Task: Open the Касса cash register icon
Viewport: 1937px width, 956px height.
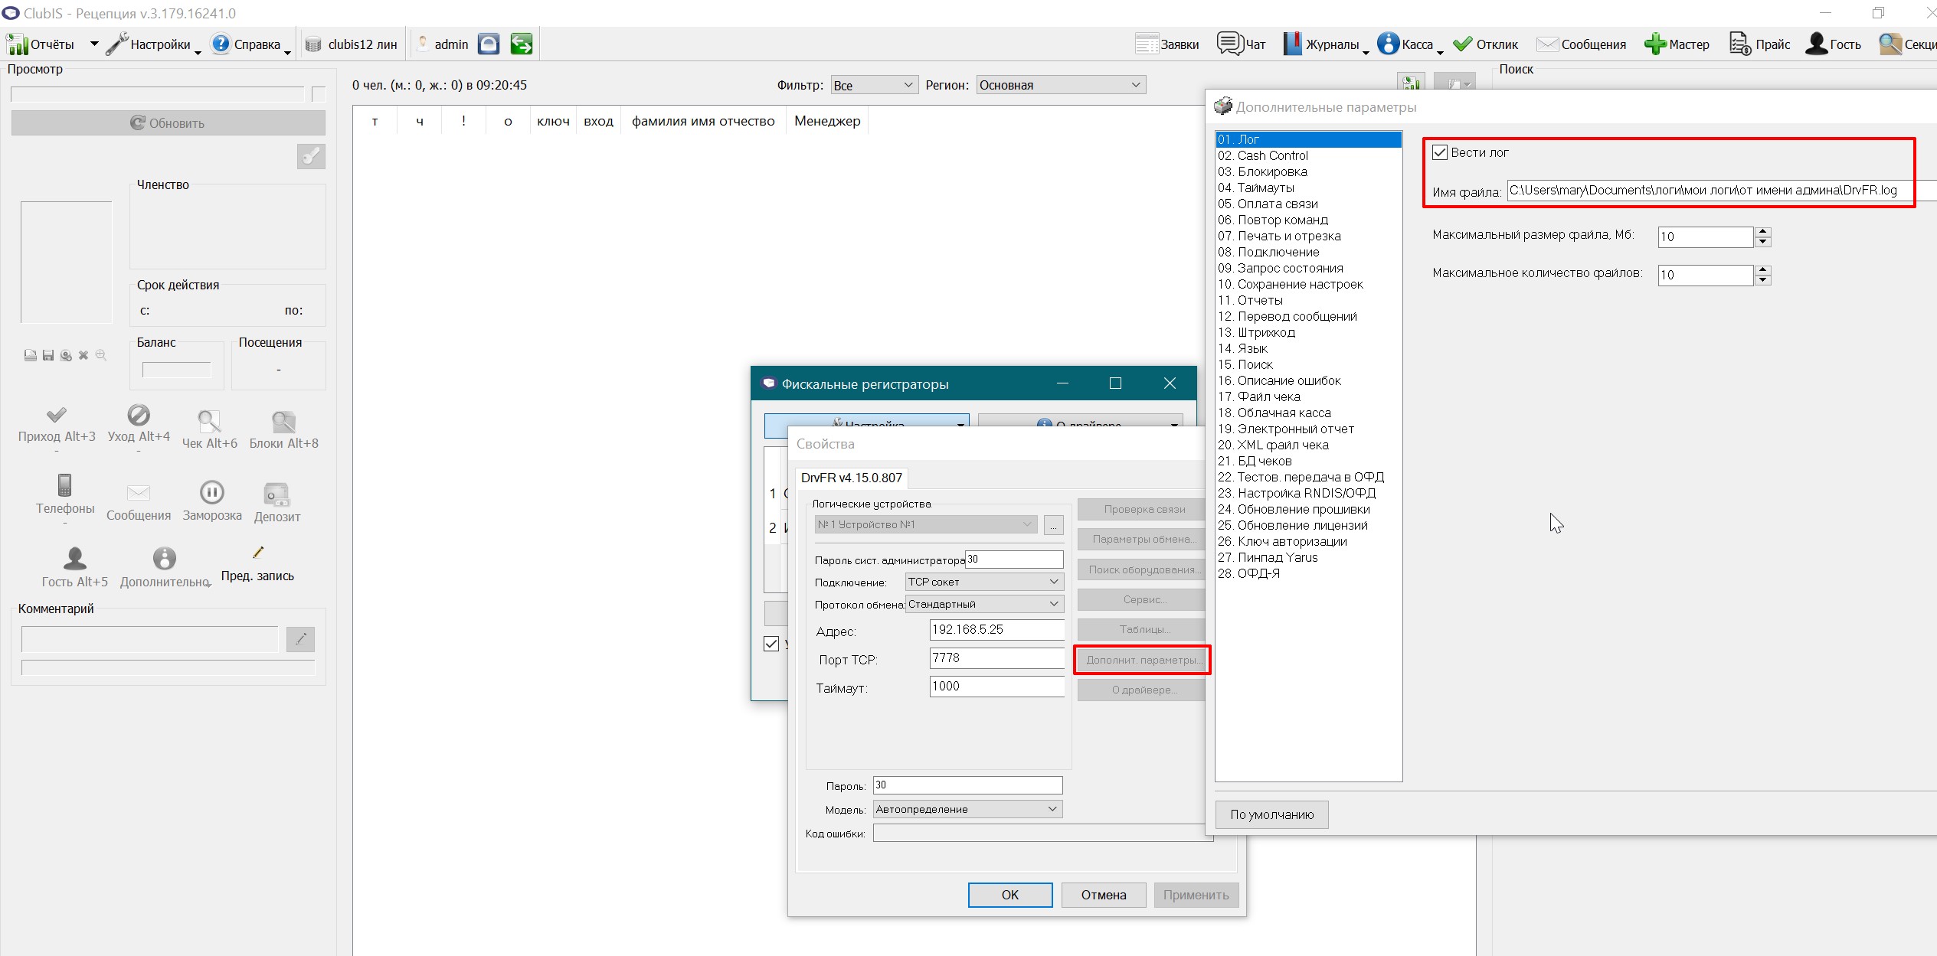Action: tap(1388, 44)
